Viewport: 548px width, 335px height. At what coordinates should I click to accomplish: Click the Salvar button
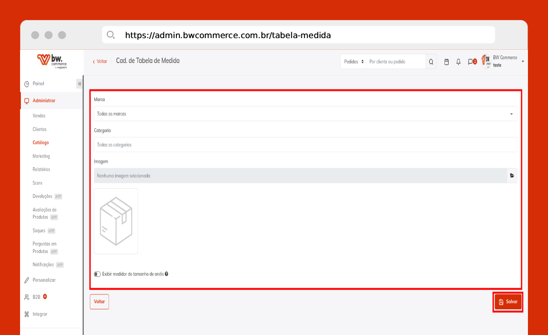click(x=508, y=302)
